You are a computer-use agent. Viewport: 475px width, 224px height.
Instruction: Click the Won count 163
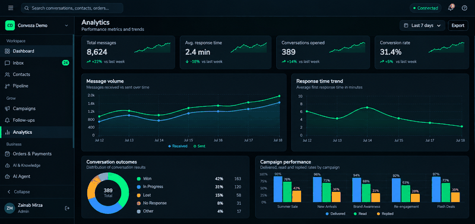tap(237, 179)
